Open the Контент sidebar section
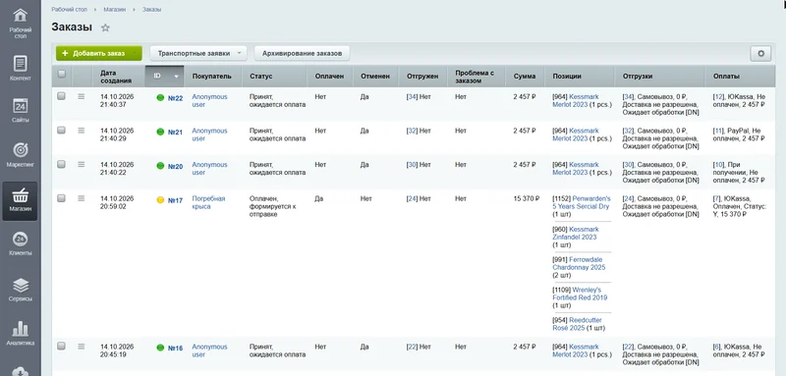The height and width of the screenshot is (376, 786). click(x=20, y=68)
